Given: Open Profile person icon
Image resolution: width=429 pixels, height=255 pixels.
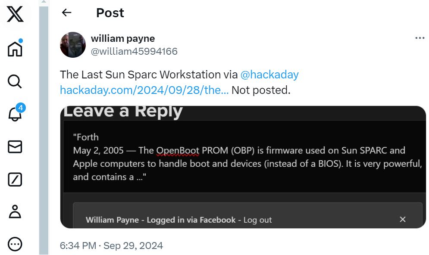Looking at the screenshot, I should 15,211.
